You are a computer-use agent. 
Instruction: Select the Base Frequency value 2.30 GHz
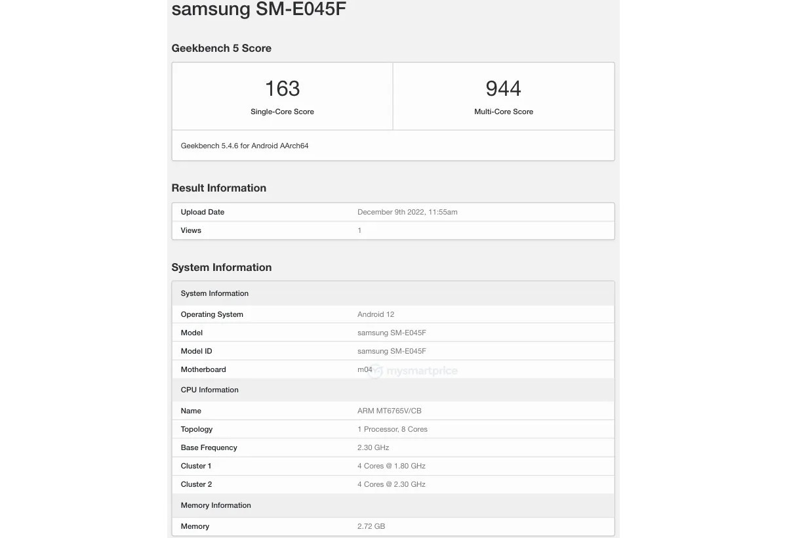373,447
